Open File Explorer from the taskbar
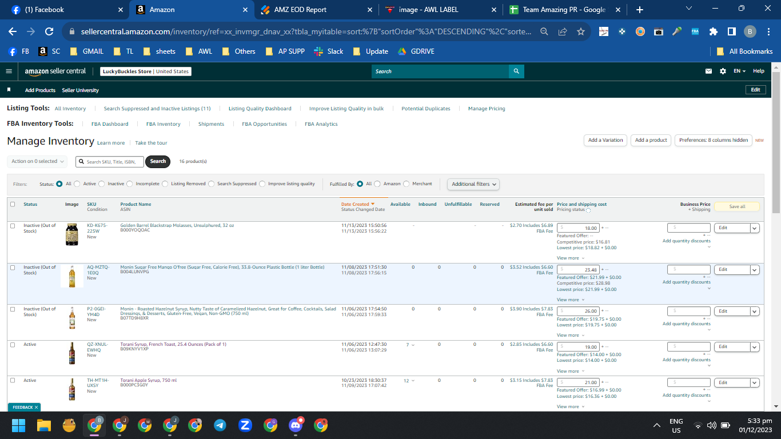This screenshot has width=781, height=439. [44, 425]
